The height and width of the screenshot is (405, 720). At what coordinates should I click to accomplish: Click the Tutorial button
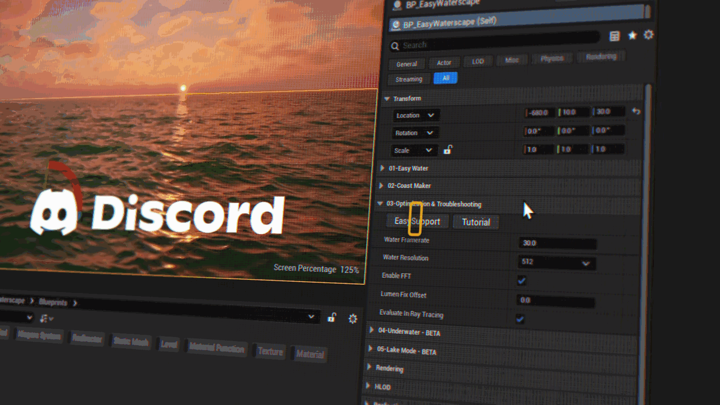[x=476, y=222]
